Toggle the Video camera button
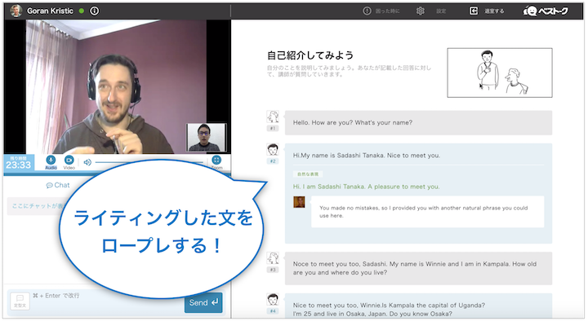Screen dimensions: 588x321 click(69, 160)
